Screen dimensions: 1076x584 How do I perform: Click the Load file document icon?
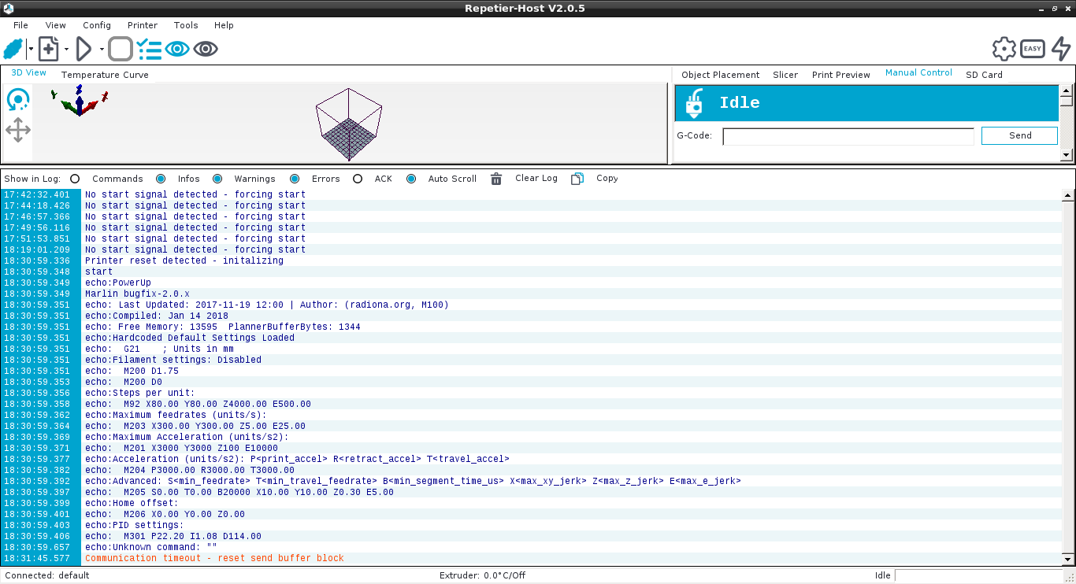pyautogui.click(x=49, y=49)
